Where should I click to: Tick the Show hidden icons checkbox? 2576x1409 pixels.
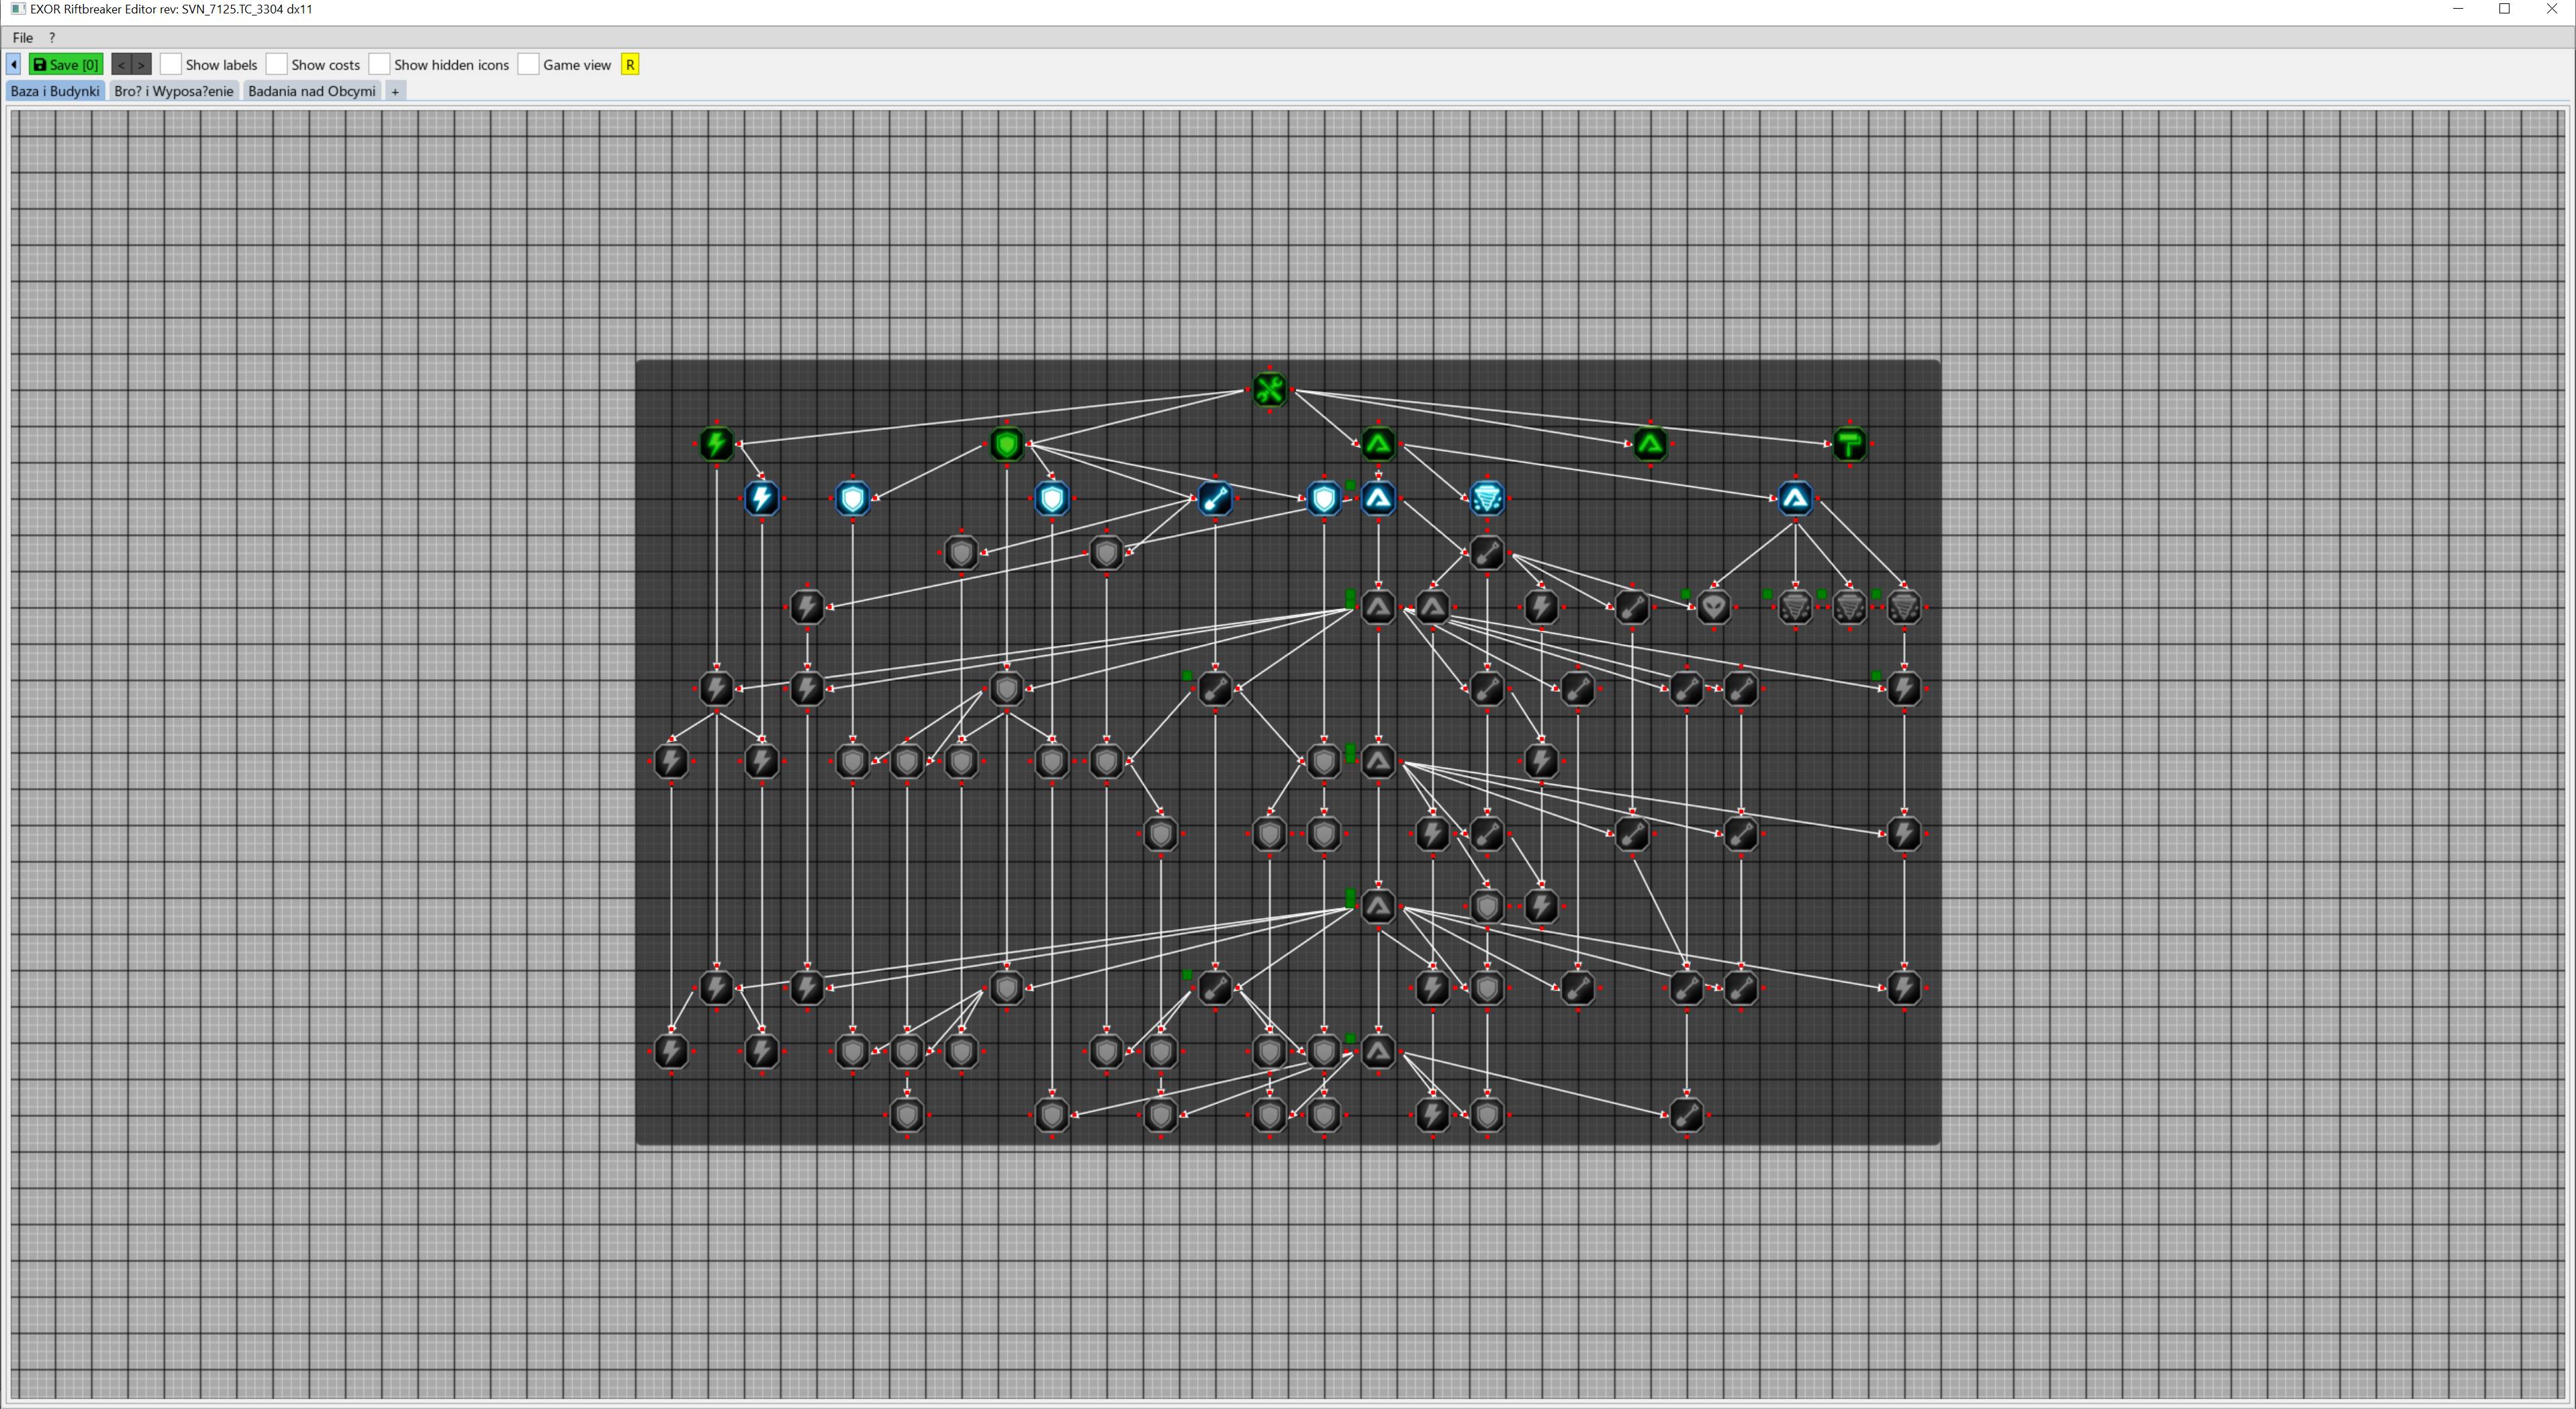(x=379, y=64)
